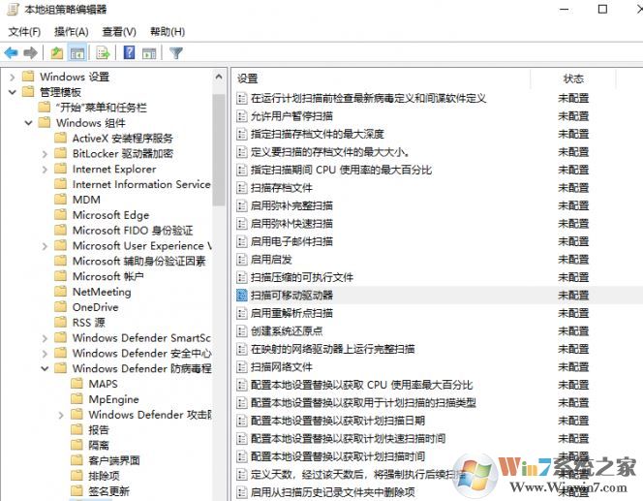Select the 报告 folder in tree
This screenshot has height=501, width=643.
(x=99, y=429)
